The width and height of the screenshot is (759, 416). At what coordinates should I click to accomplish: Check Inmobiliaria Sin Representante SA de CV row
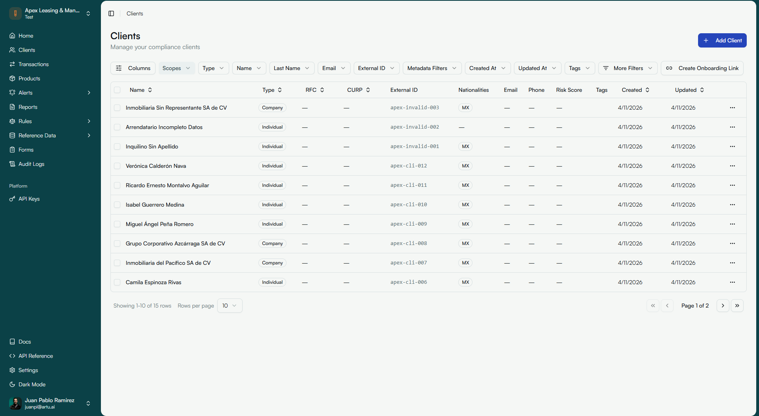(117, 108)
